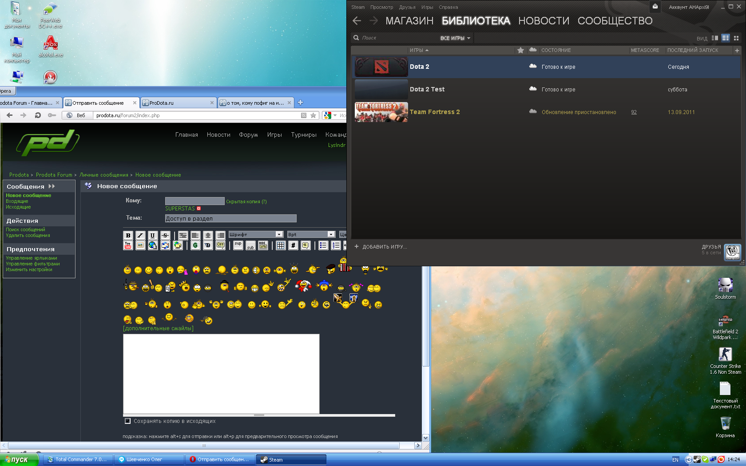Switch Steam library to grid view
This screenshot has width=746, height=466.
coord(736,38)
